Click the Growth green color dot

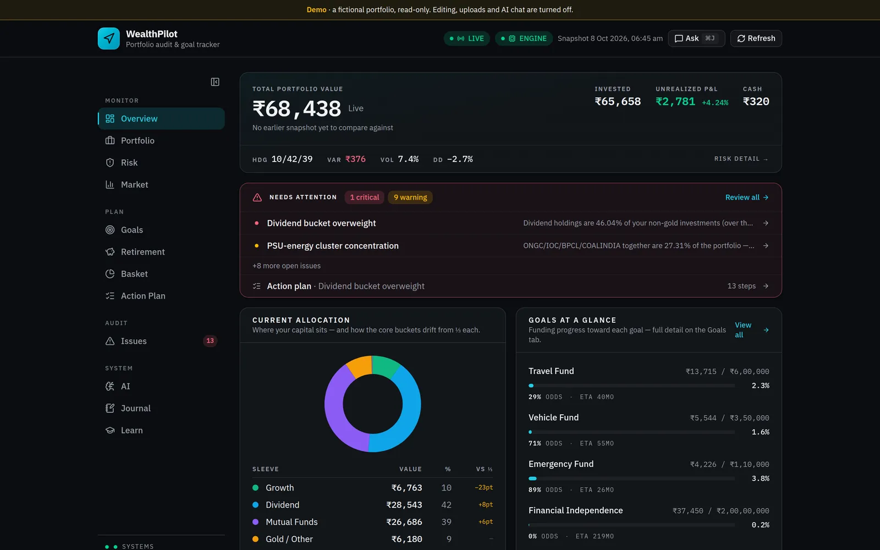(255, 488)
